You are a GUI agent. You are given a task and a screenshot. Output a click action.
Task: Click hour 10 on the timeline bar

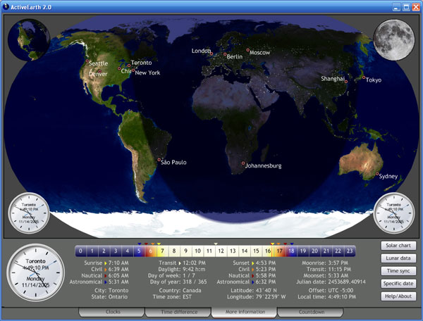pyautogui.click(x=197, y=251)
